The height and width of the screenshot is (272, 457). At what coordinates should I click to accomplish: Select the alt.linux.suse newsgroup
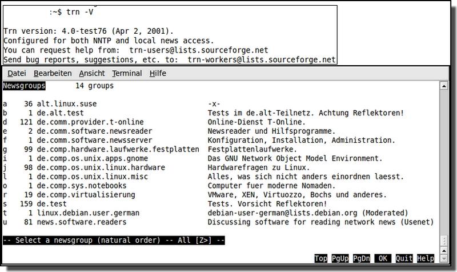(67, 104)
